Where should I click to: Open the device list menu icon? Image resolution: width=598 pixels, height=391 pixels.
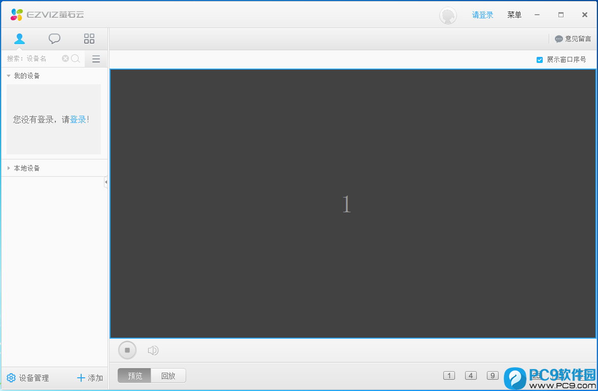96,59
